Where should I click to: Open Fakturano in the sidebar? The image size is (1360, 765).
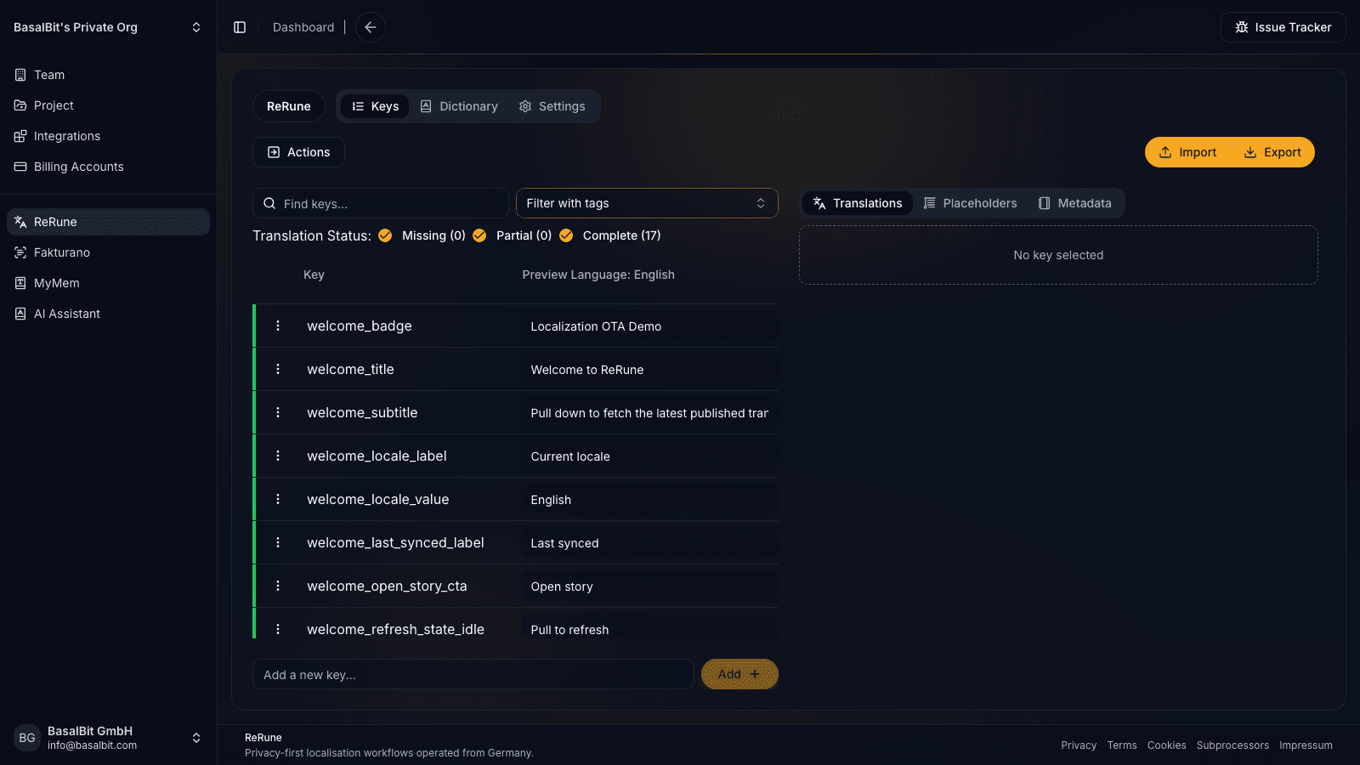pyautogui.click(x=108, y=252)
